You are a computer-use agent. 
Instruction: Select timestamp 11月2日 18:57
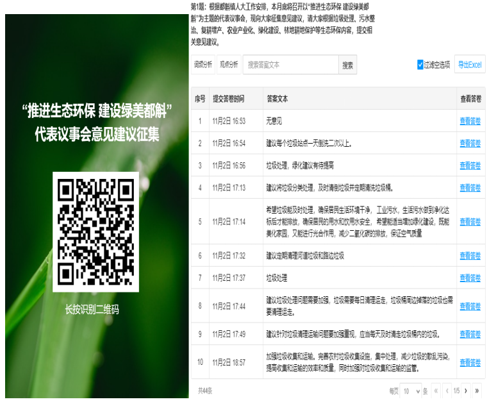click(x=229, y=362)
